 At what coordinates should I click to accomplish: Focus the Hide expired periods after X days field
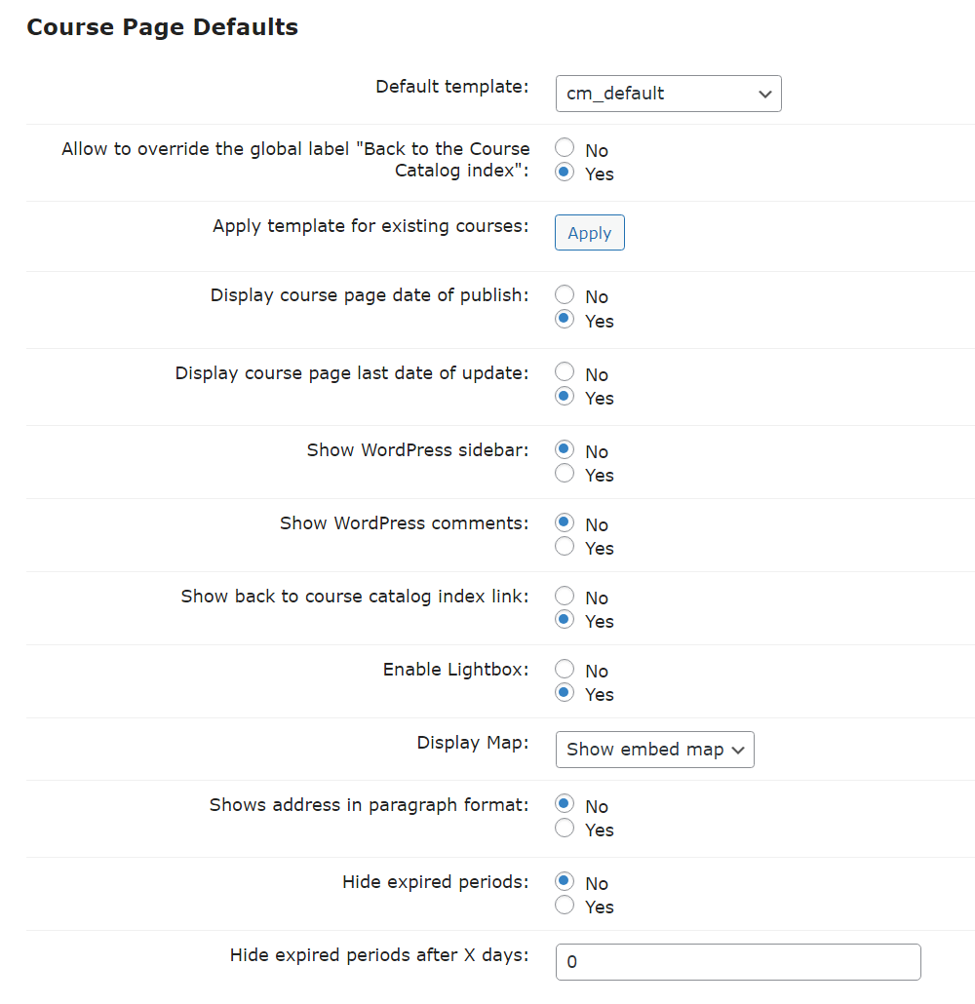coord(738,962)
